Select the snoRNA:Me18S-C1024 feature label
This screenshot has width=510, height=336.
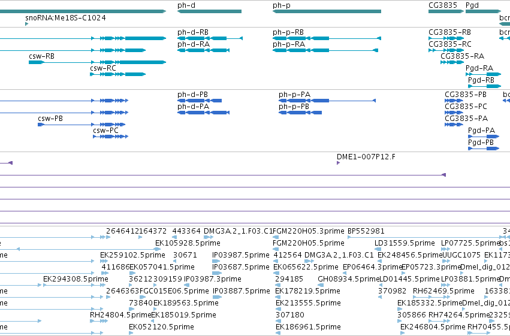tap(65, 17)
